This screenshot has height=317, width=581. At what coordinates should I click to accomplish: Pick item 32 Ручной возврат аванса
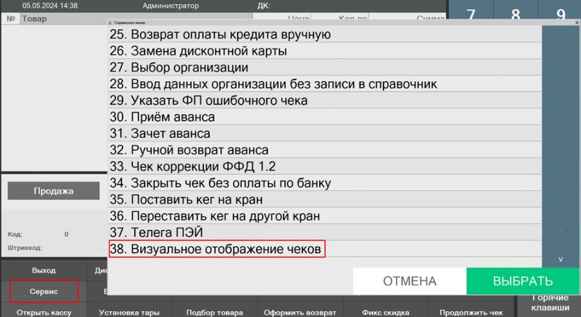click(325, 150)
